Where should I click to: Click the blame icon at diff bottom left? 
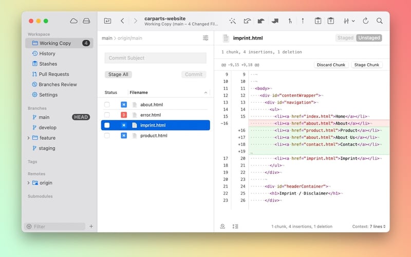pos(222,226)
